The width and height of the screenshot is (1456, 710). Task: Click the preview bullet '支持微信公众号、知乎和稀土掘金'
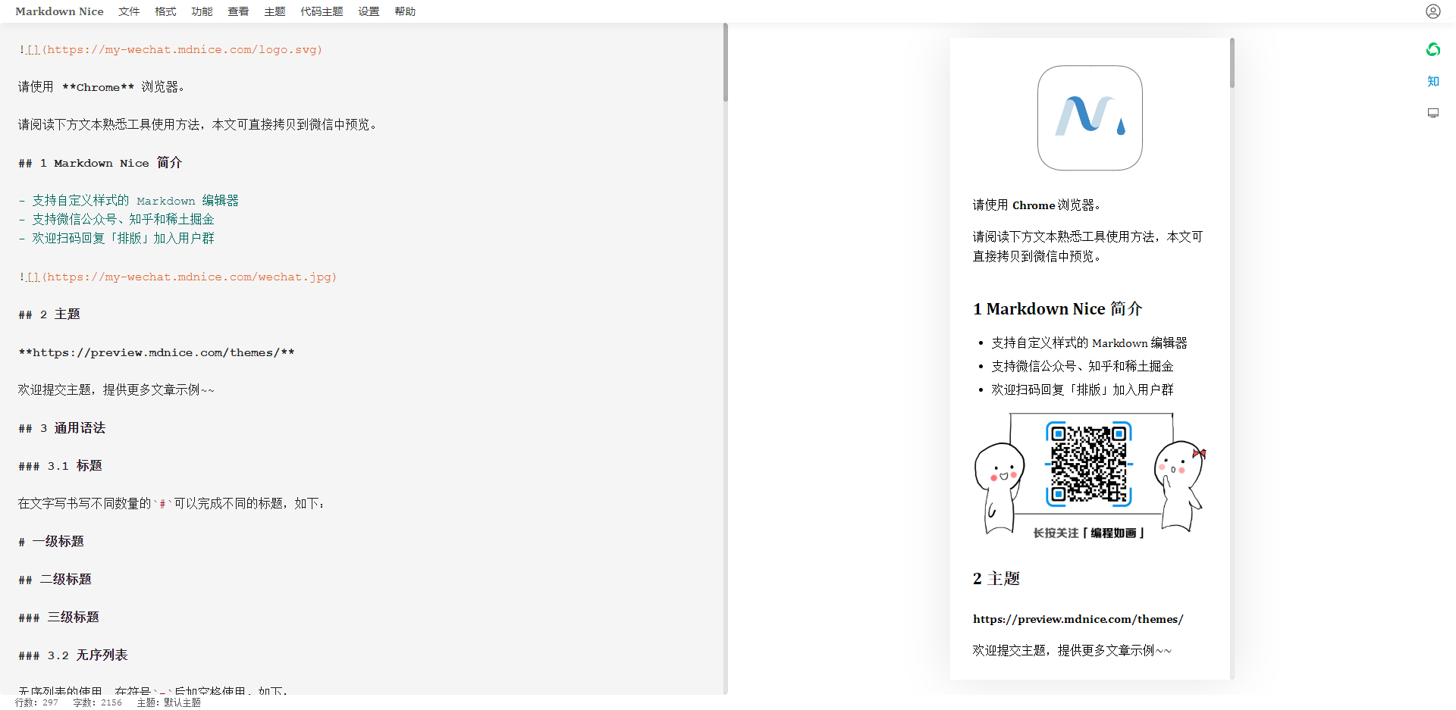pos(1082,367)
